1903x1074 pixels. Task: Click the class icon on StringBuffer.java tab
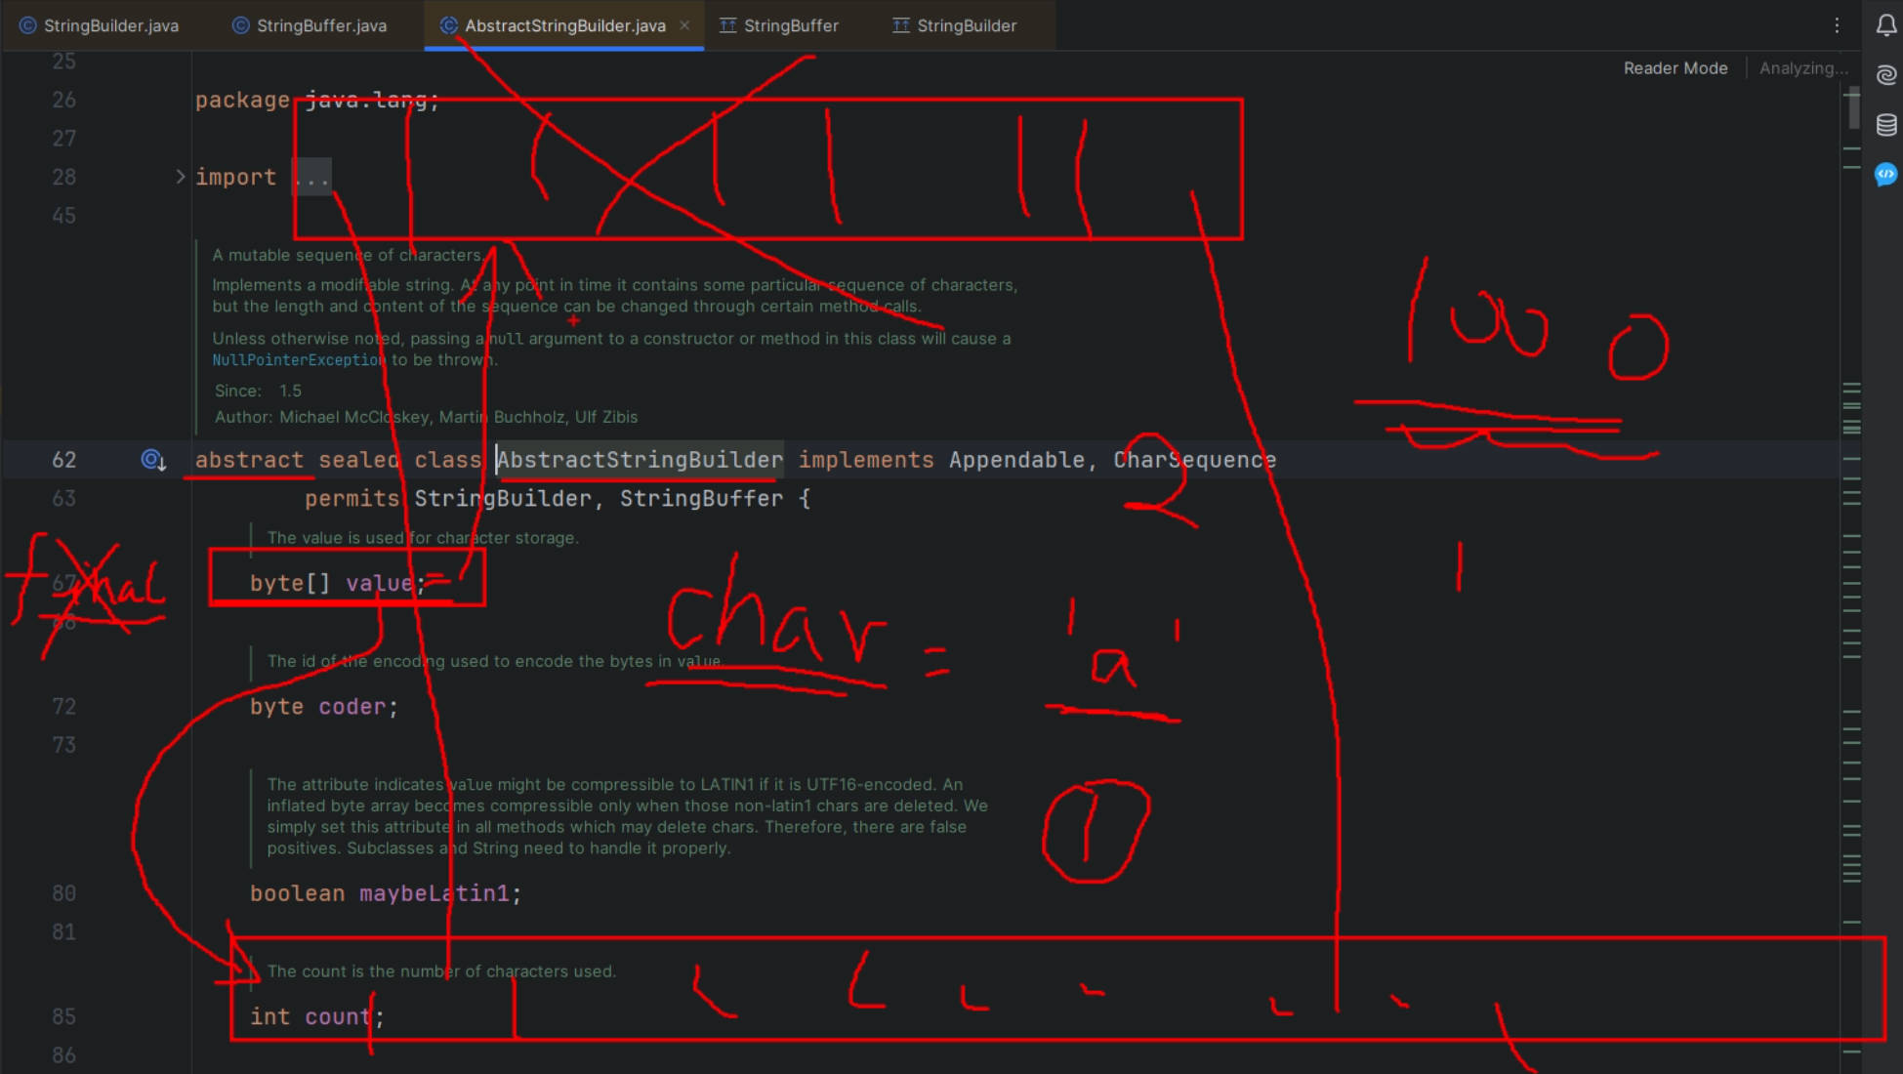coord(239,25)
